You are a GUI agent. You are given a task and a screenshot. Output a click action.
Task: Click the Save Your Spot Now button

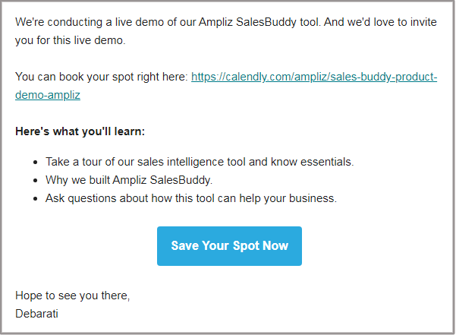tap(229, 246)
